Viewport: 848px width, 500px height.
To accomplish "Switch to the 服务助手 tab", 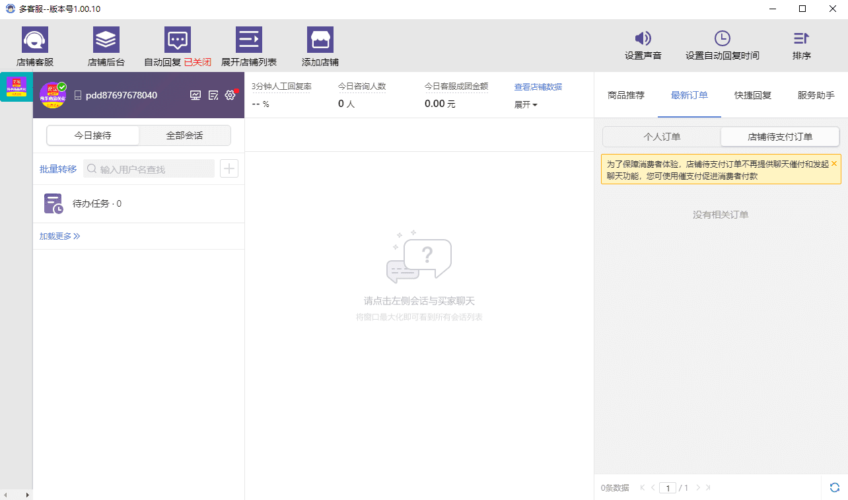I will [816, 95].
